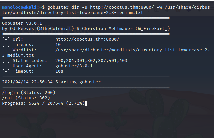Click the Gobuster v3.0.1 version line
Screen dimensions: 214x138
(22, 23)
